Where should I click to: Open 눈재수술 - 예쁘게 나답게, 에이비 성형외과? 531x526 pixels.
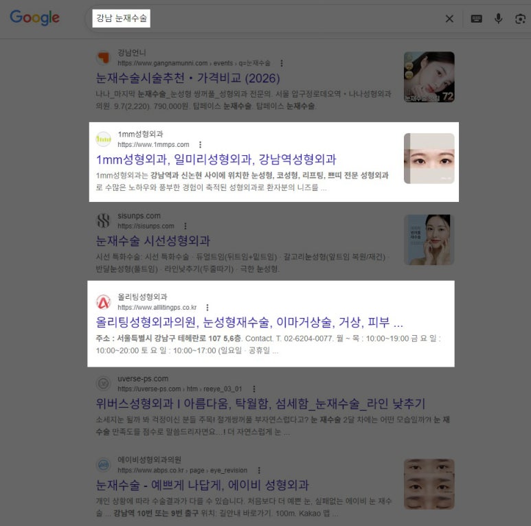(202, 485)
